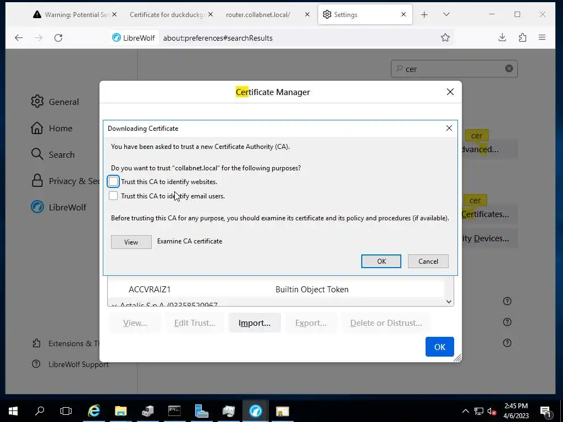Click the certificate list scroll down arrow

point(449,302)
